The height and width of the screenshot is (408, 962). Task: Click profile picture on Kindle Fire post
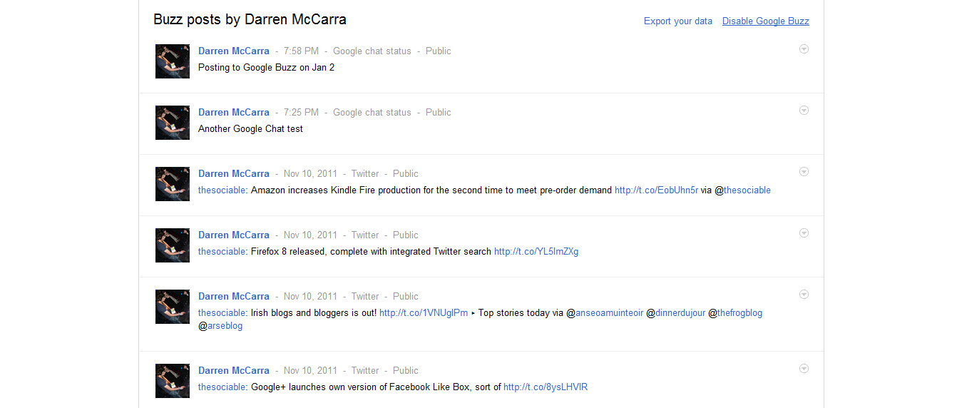[173, 184]
